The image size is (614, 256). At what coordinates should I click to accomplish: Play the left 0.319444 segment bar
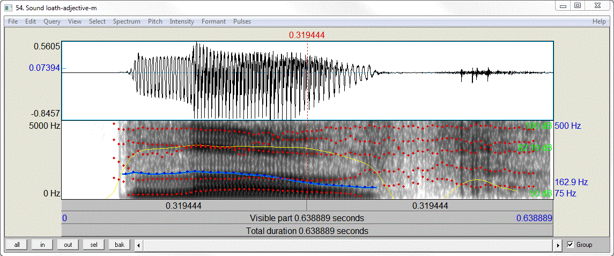pyautogui.click(x=184, y=206)
